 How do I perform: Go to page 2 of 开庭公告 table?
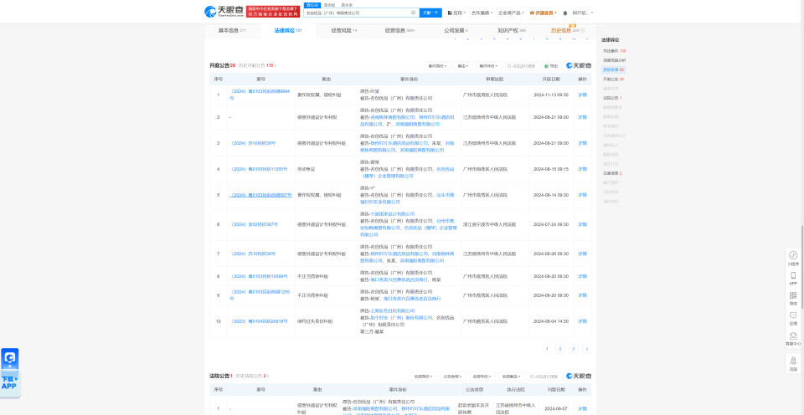[x=560, y=348]
